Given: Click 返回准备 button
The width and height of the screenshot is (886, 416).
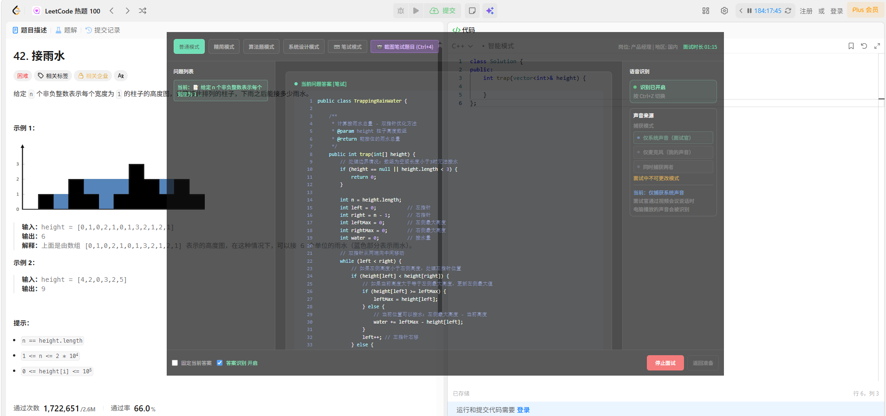Looking at the screenshot, I should [703, 363].
